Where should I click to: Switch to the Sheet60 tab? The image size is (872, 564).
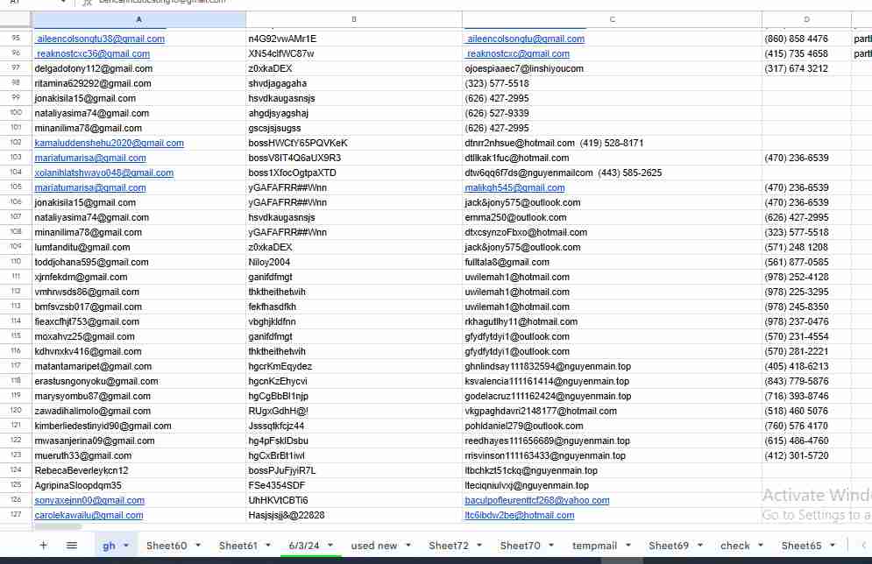point(167,546)
